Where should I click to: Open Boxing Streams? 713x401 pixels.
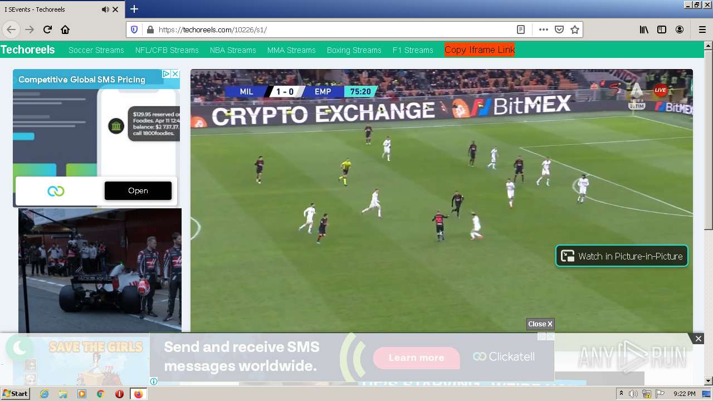(354, 50)
